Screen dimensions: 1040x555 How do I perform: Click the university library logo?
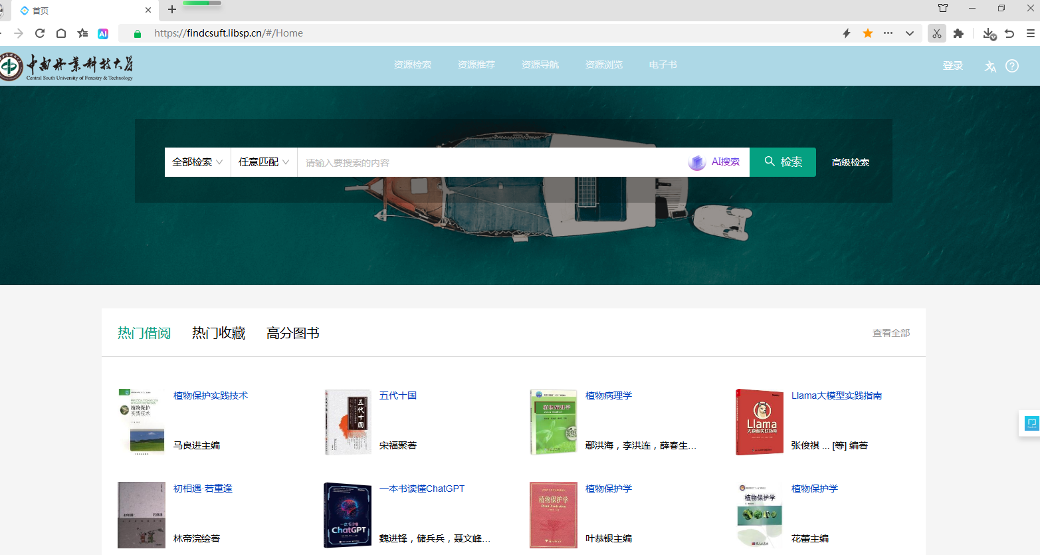66,66
